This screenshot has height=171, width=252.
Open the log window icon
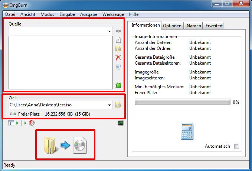coord(121,123)
